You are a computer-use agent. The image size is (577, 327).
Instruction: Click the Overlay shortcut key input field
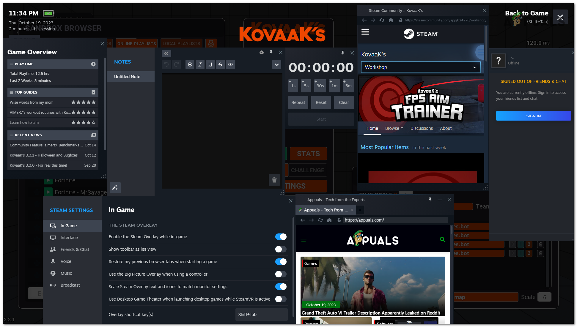click(260, 314)
